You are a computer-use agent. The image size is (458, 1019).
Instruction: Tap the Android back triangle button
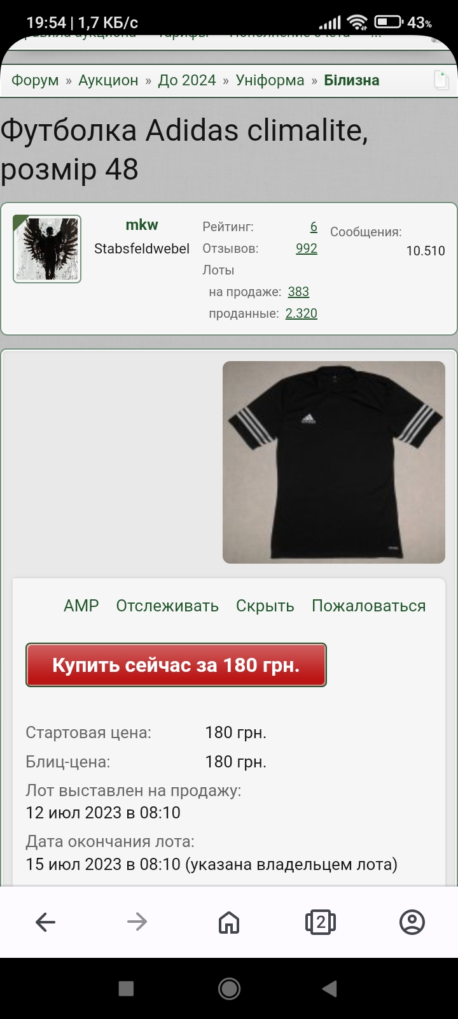330,988
